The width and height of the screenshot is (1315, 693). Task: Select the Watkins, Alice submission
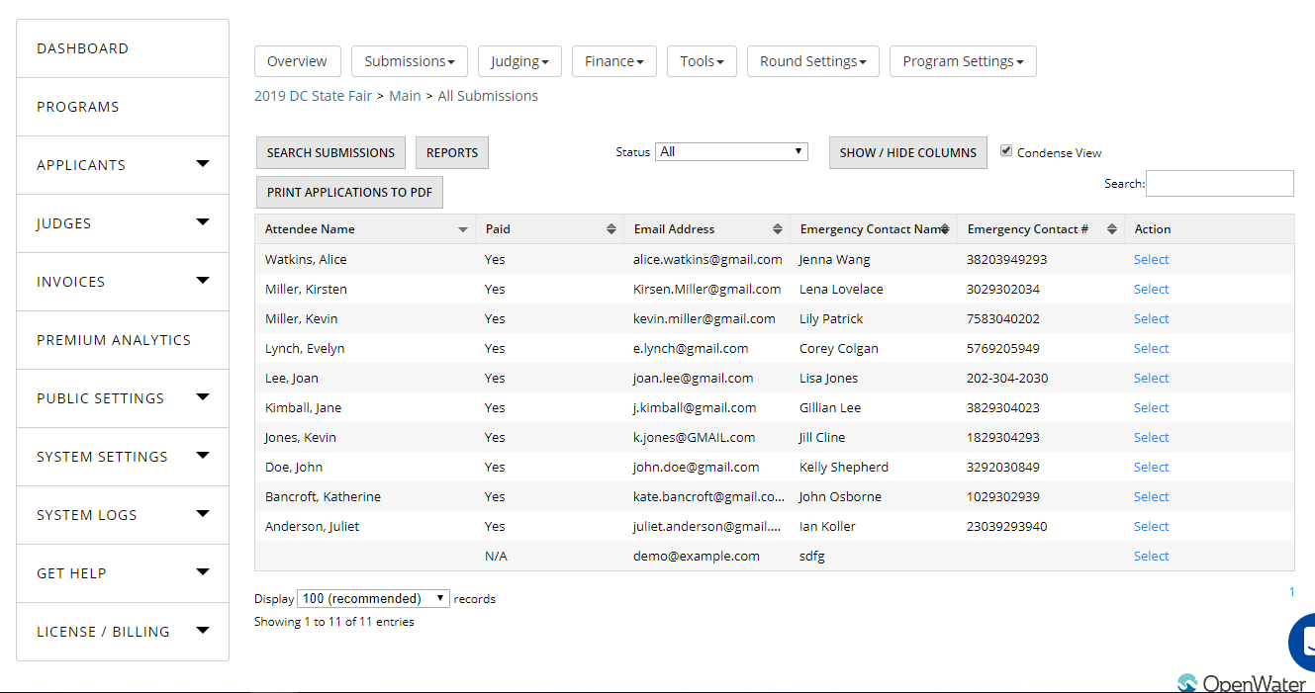[x=1152, y=259]
